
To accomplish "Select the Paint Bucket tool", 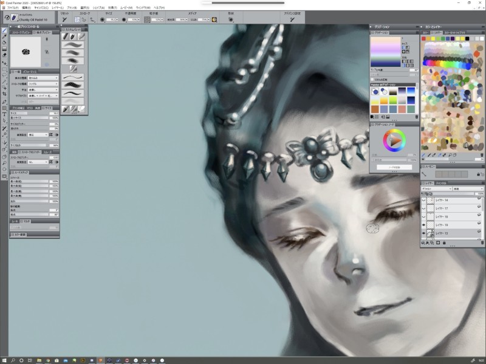I will [4, 43].
